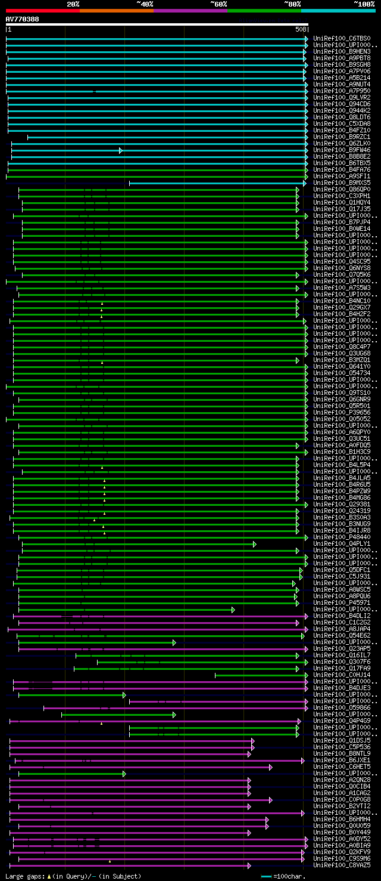Click the UniRef100_Q6ZLK0 label
The image size is (381, 881).
tap(341, 144)
